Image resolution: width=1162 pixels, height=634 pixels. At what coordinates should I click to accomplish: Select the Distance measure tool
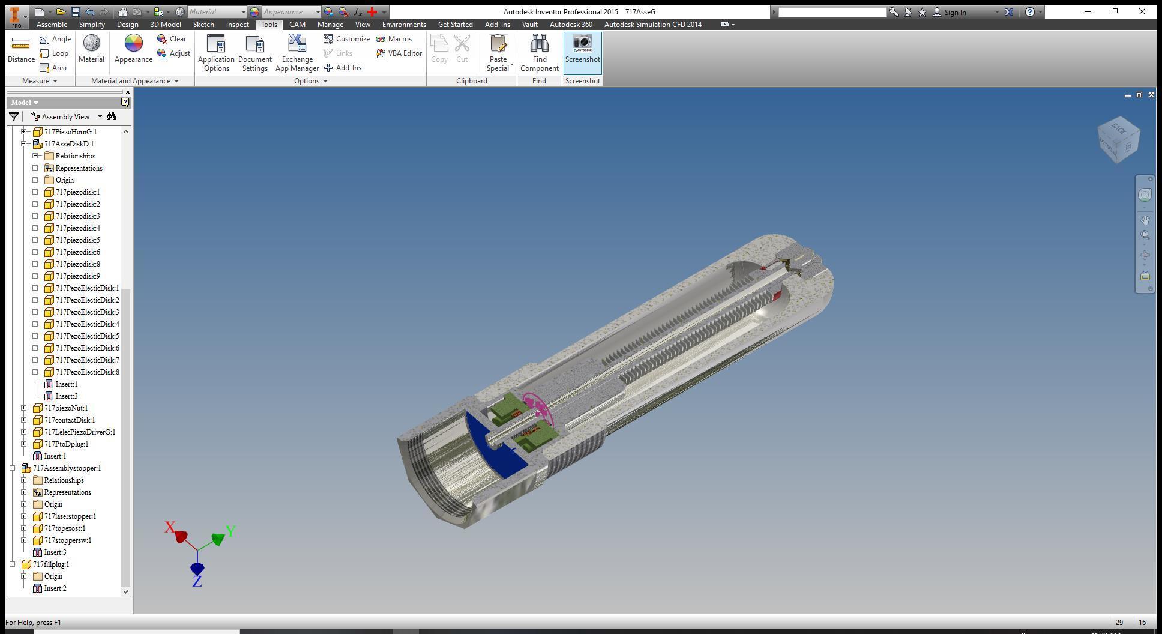point(21,49)
